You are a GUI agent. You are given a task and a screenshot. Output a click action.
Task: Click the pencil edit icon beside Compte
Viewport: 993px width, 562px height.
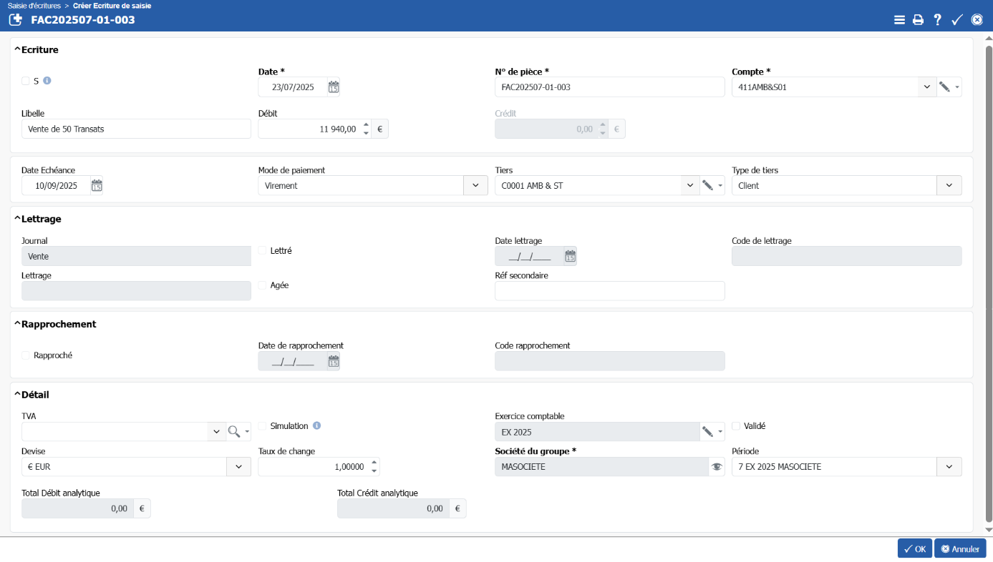point(944,87)
